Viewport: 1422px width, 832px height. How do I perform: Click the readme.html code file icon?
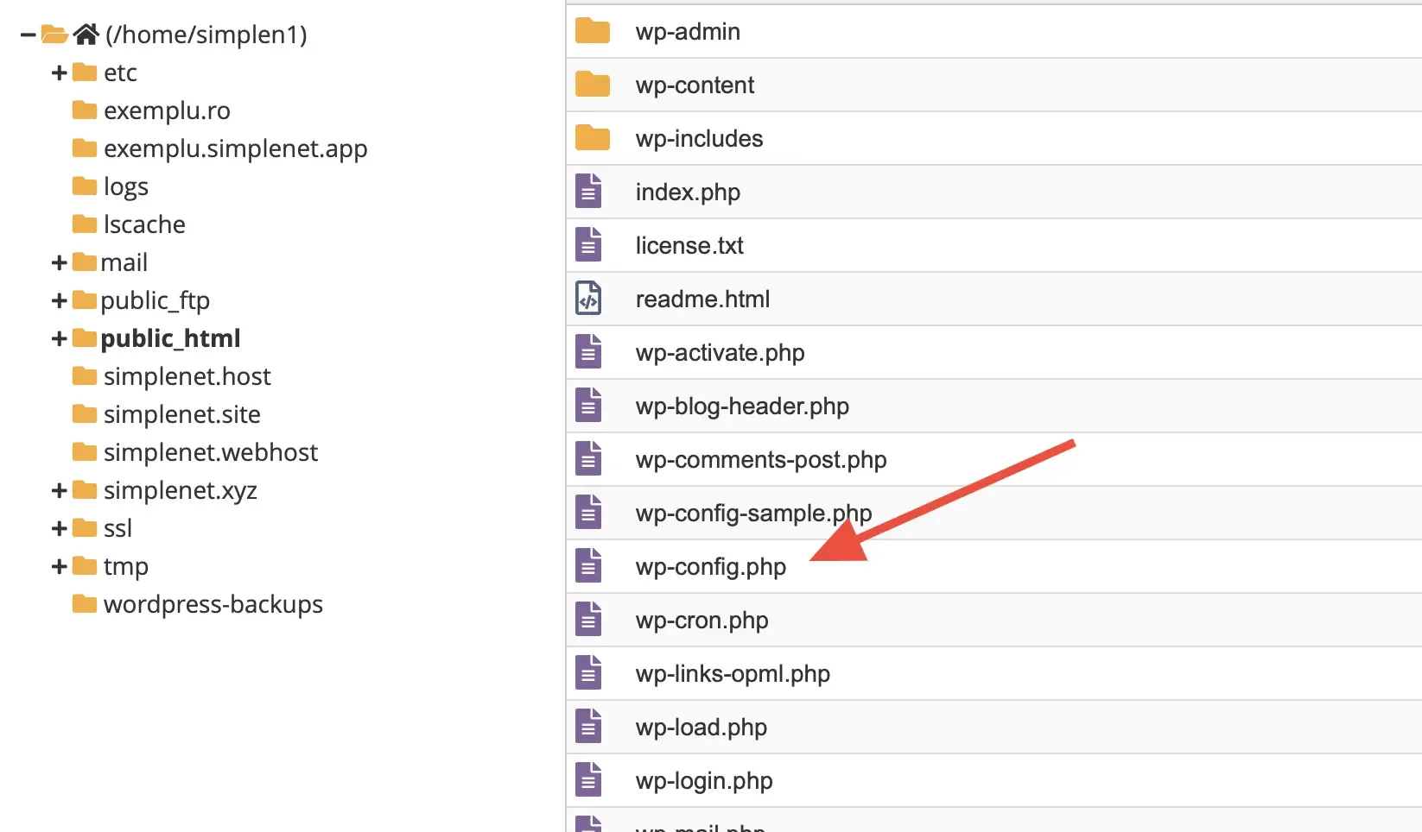pos(588,299)
